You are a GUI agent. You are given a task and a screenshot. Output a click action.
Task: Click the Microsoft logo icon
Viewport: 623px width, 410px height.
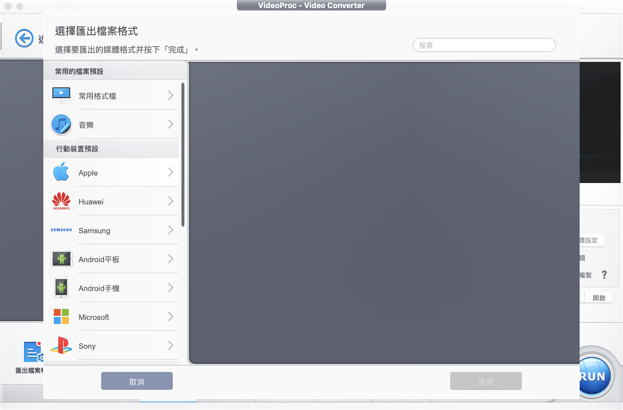pos(61,317)
